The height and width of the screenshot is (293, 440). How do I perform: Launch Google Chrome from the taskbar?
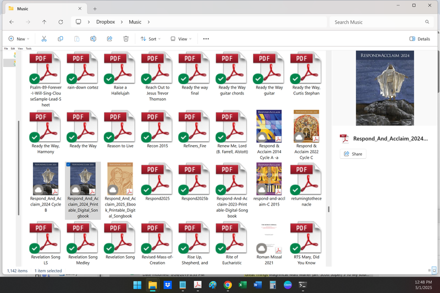pos(228,285)
